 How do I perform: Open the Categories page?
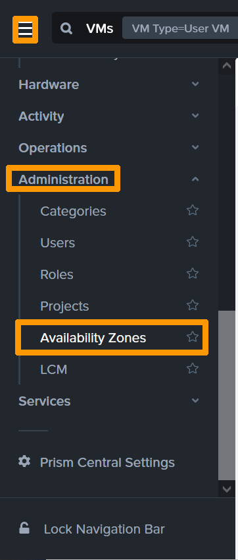73,211
